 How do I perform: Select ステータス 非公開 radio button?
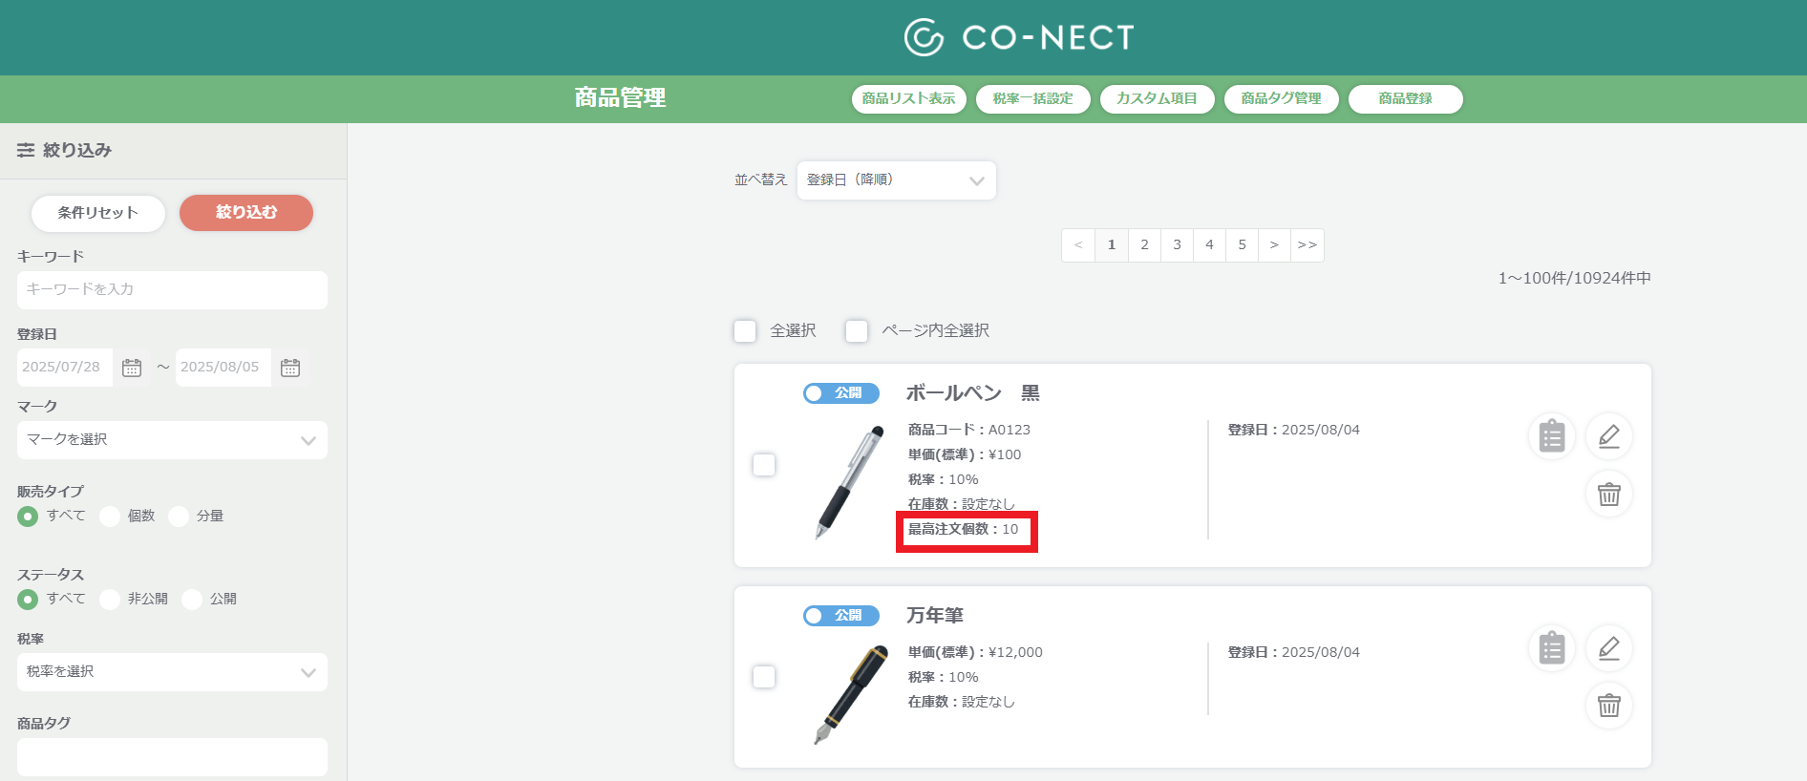pos(110,600)
